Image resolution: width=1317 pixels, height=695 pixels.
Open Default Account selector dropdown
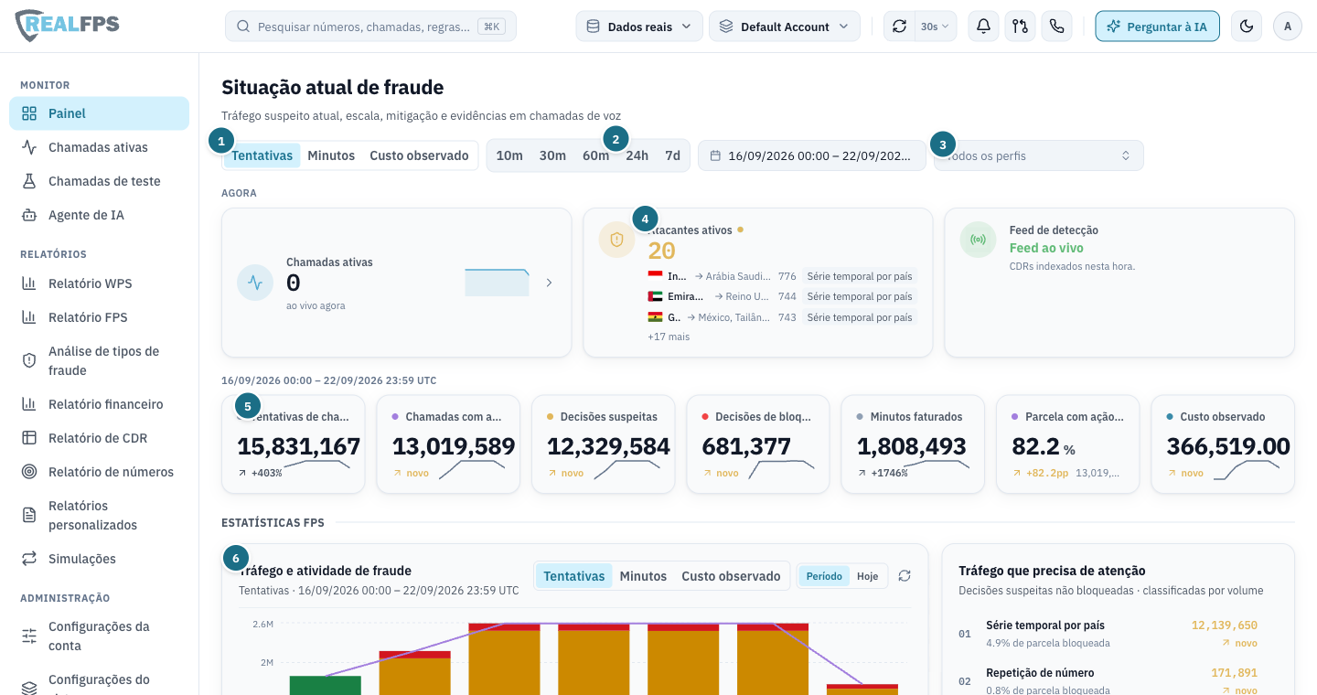pyautogui.click(x=785, y=27)
